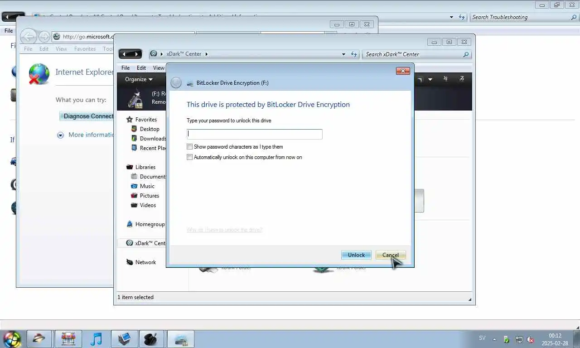The height and width of the screenshot is (348, 580).
Task: Click the BitLocker password input field
Action: coord(255,134)
